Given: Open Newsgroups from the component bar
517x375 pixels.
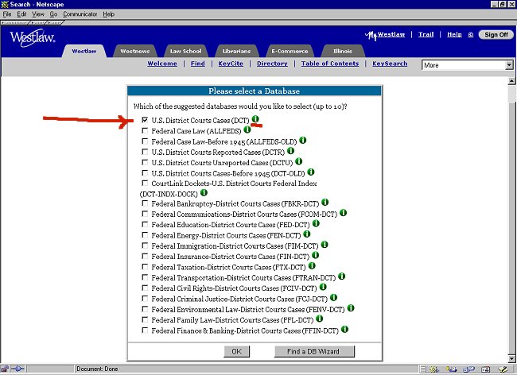Looking at the screenshot, I should [468, 369].
